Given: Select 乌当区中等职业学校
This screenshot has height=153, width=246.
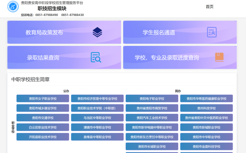Looking at the screenshot, I should pos(97,118).
